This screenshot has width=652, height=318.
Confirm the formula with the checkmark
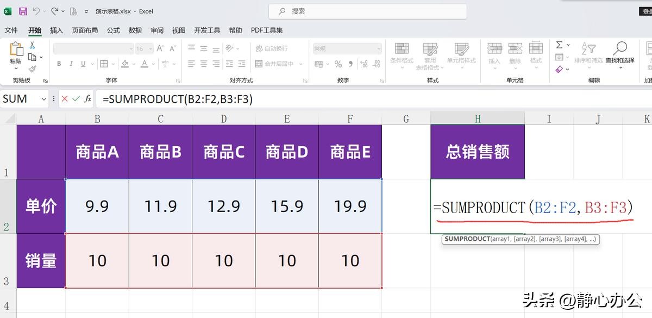tap(76, 99)
